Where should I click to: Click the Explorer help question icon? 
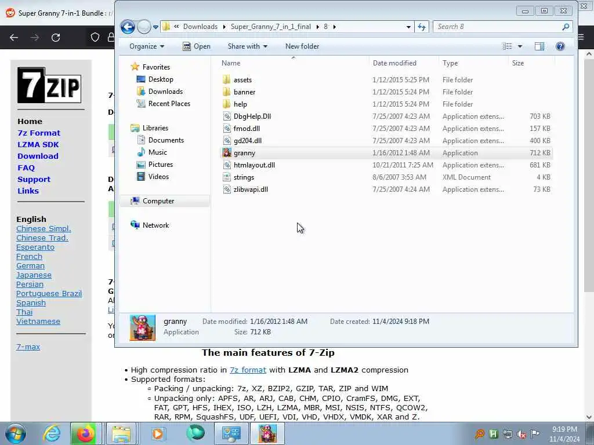pos(560,46)
